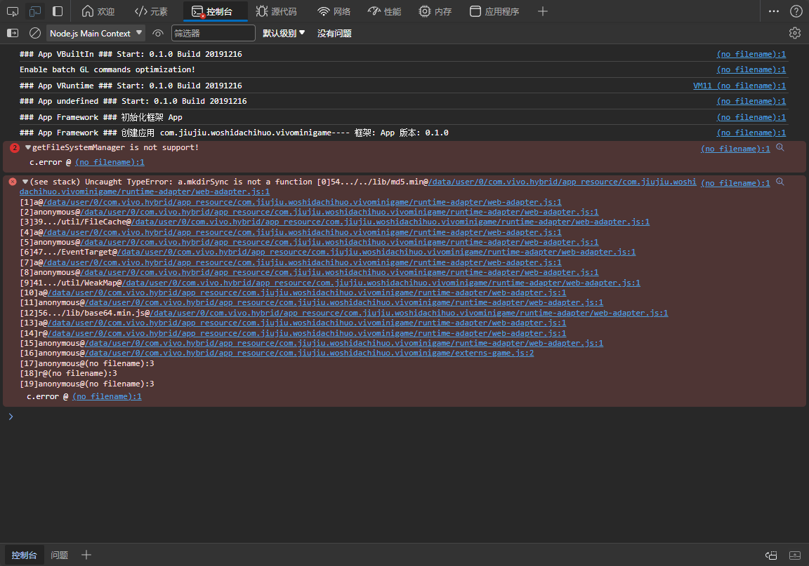Click search icon beside TypeError message
Image resolution: width=809 pixels, height=566 pixels.
tap(780, 182)
